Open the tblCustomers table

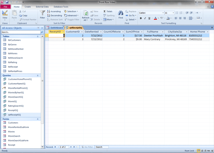(x=14, y=40)
